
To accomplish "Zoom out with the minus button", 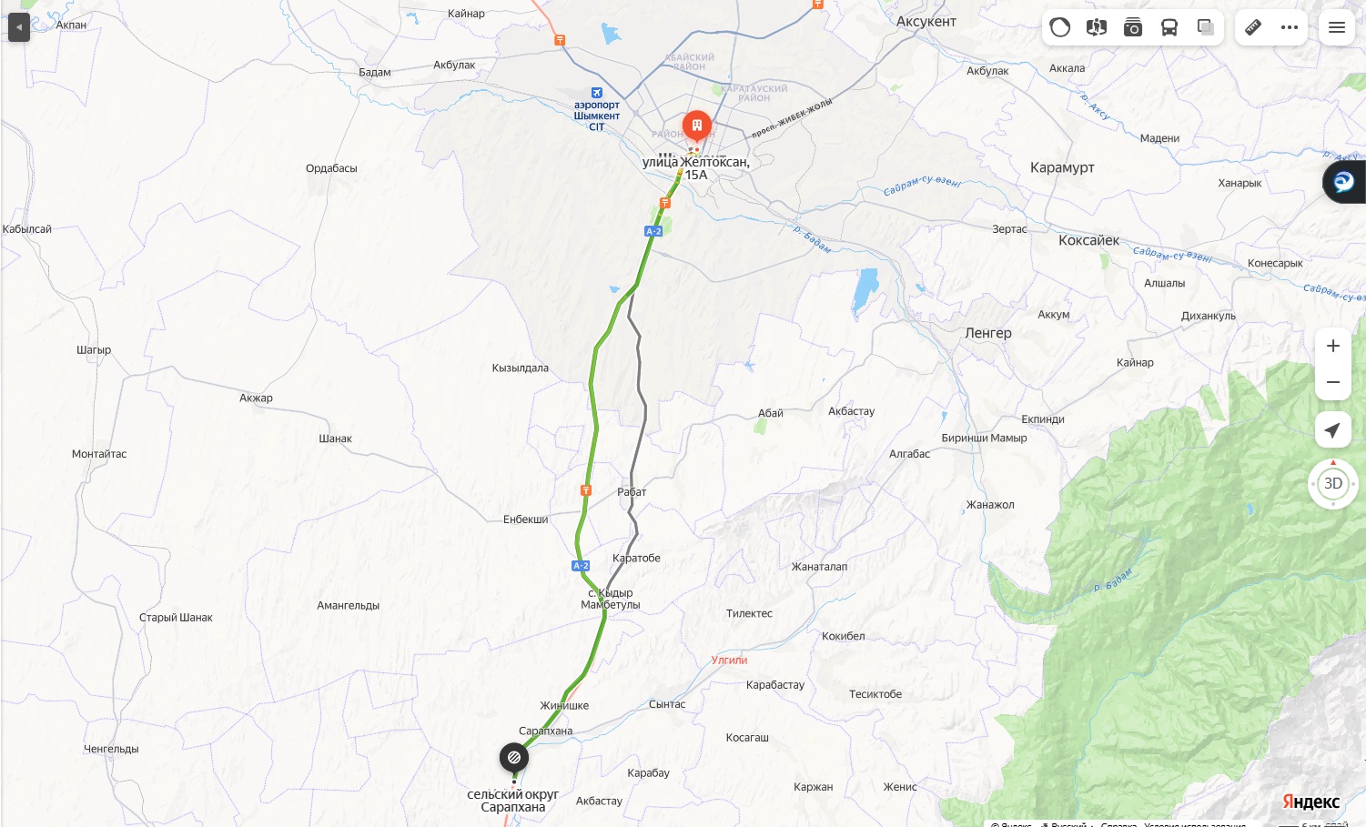I will point(1333,382).
